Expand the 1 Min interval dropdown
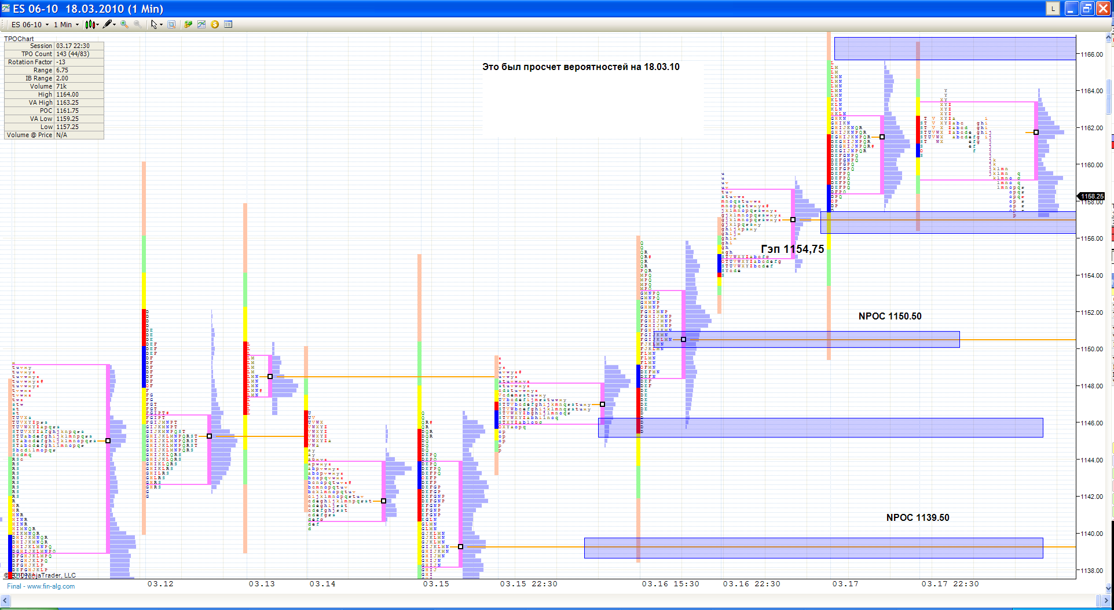This screenshot has width=1114, height=610. pos(66,24)
